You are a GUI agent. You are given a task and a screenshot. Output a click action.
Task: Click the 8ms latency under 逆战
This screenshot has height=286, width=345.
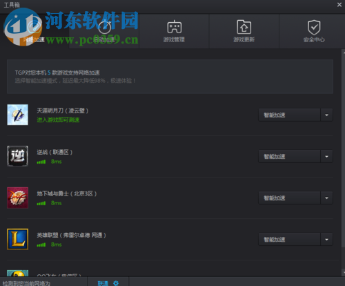pyautogui.click(x=57, y=162)
